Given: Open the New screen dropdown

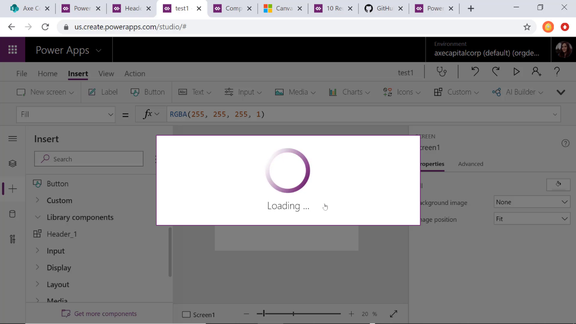Looking at the screenshot, I should click(x=45, y=92).
